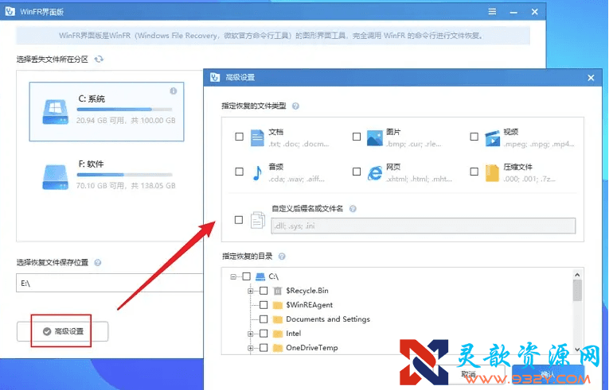
Task: Check the C:\ root checkbox
Action: (x=246, y=276)
